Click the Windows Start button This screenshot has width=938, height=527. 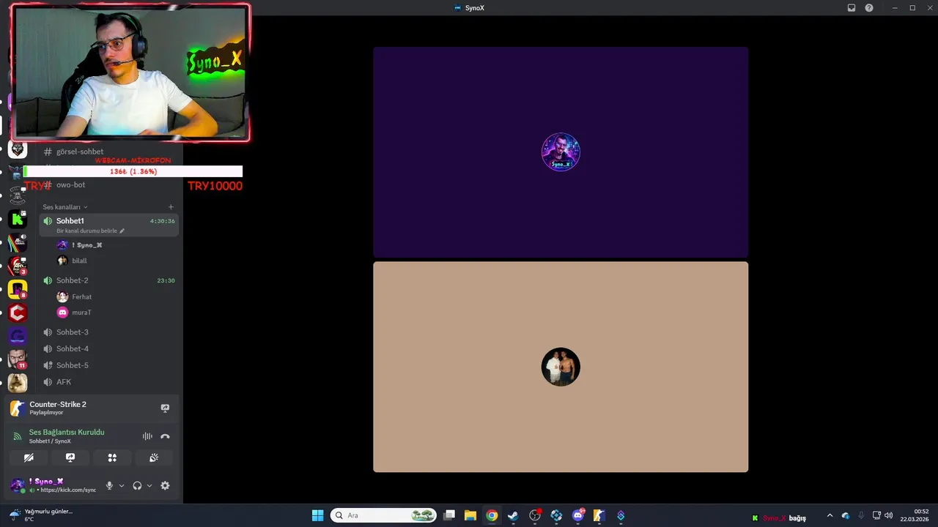317,515
